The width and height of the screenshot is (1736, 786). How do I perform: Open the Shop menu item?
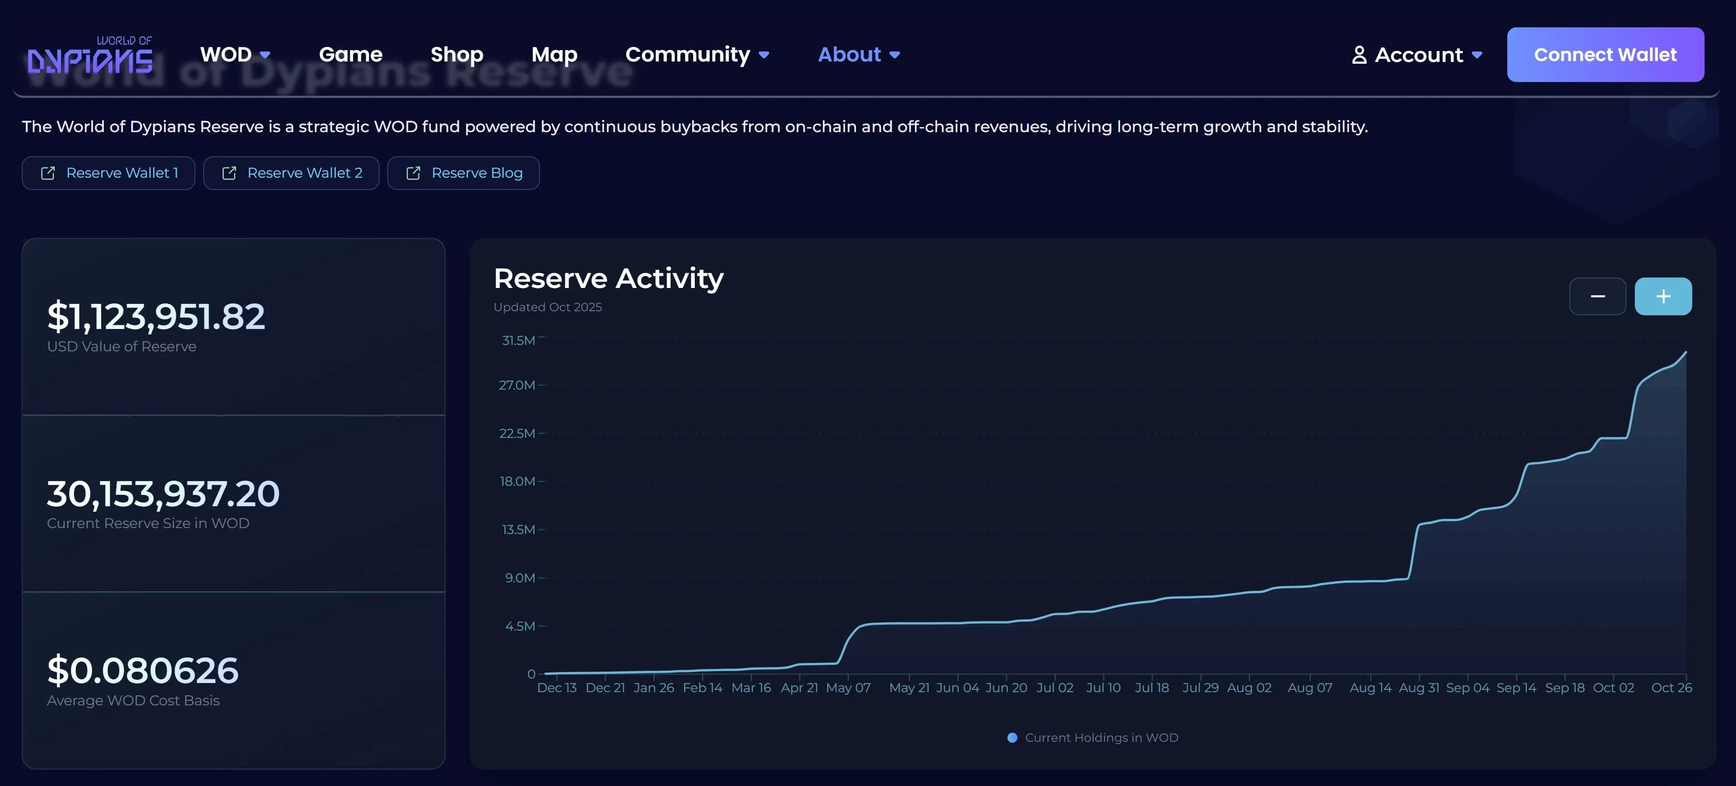[456, 55]
